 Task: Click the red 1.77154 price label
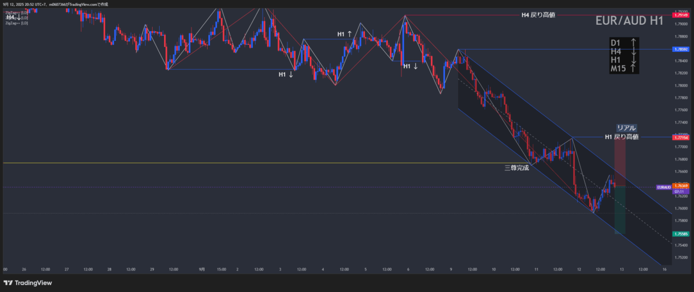(680, 137)
